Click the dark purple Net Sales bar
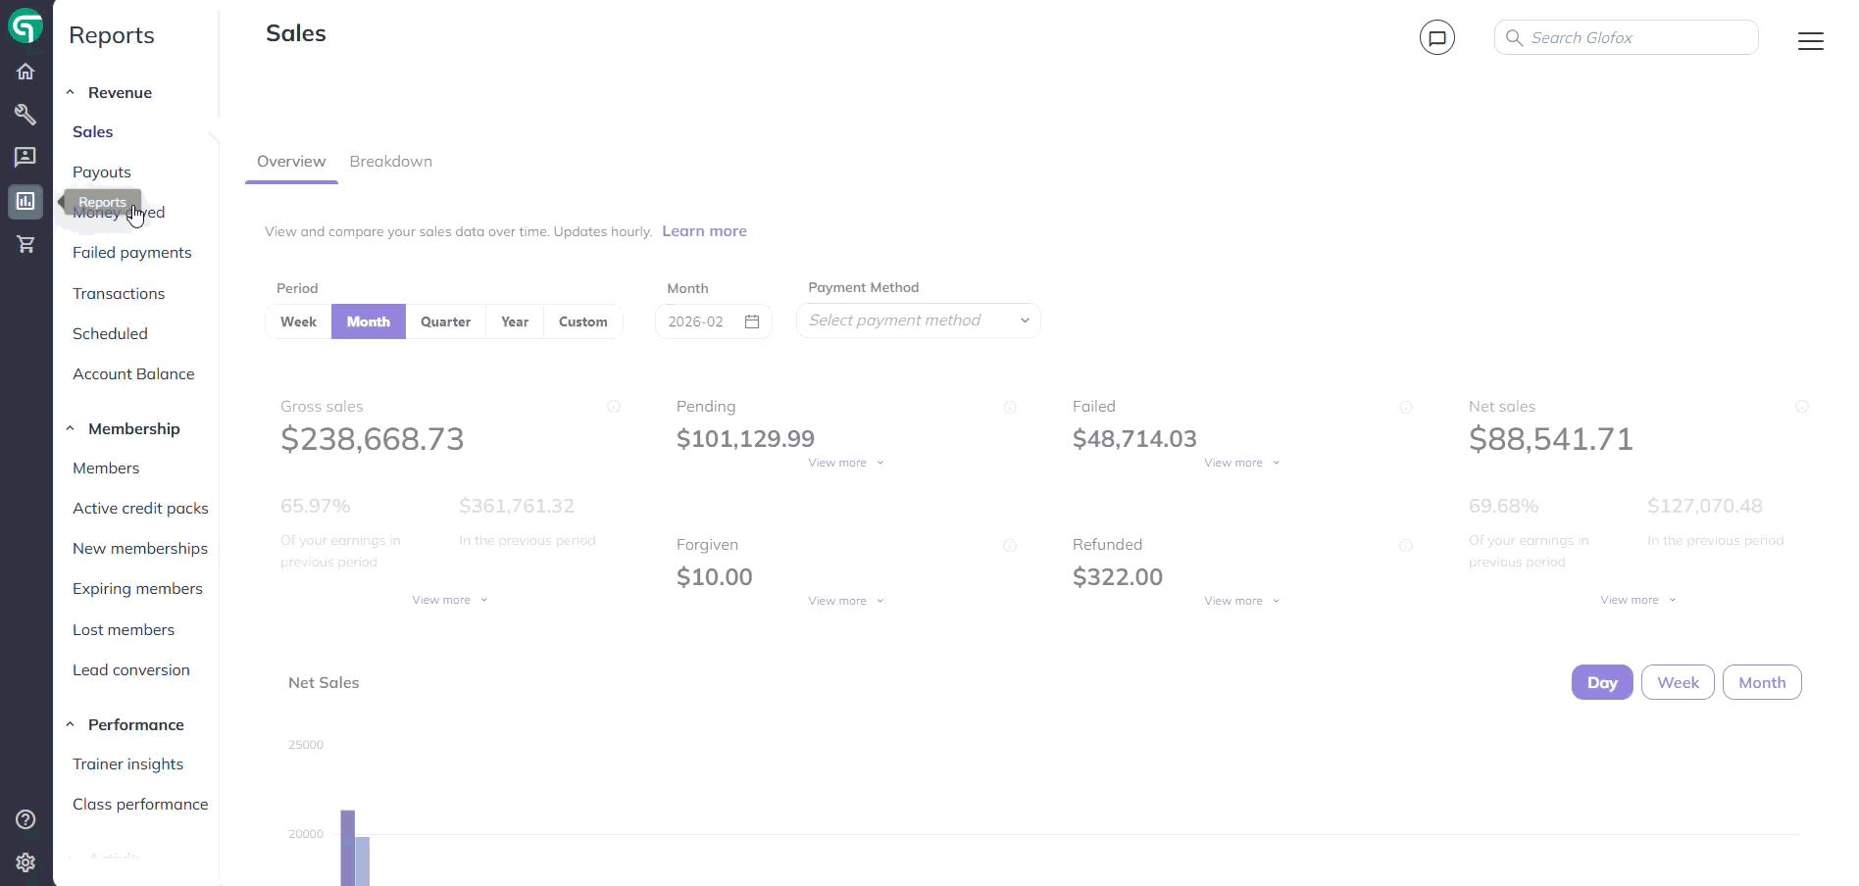The image size is (1859, 886). (x=347, y=848)
